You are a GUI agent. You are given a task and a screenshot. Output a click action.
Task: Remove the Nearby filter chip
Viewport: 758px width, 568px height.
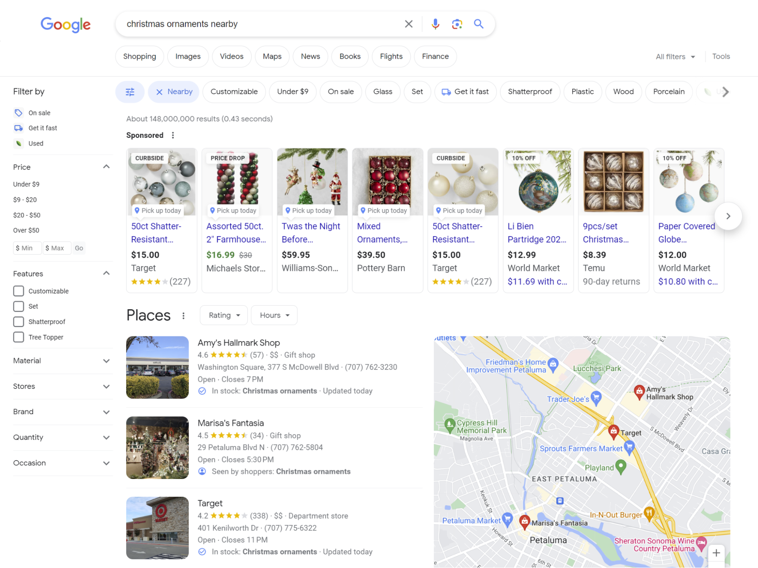point(160,92)
